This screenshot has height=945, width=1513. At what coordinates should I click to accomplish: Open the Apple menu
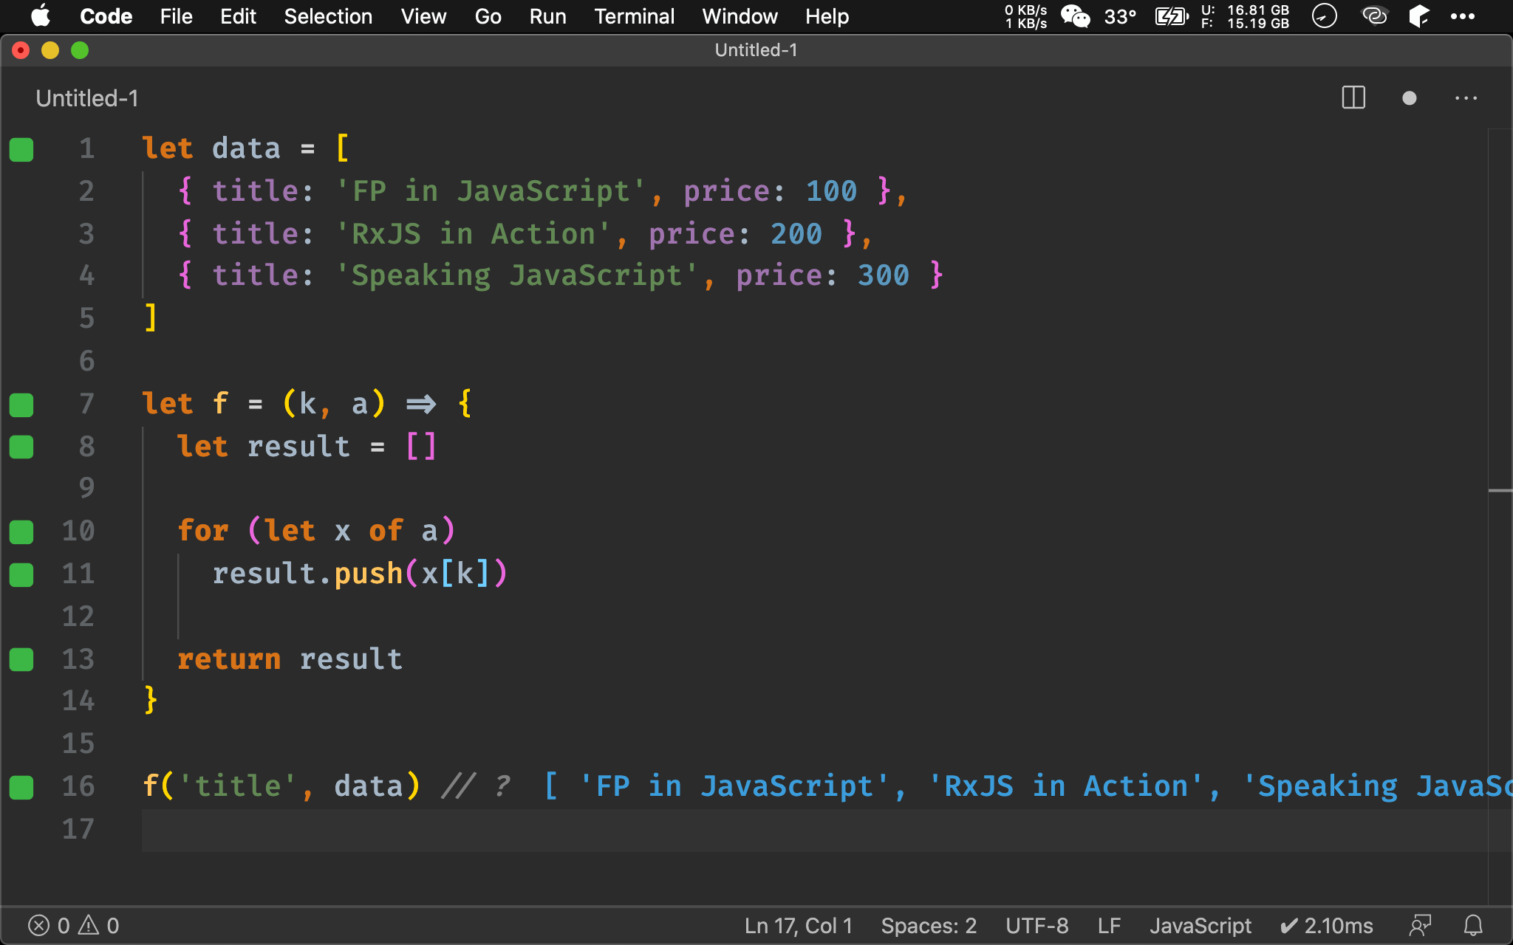click(x=41, y=16)
